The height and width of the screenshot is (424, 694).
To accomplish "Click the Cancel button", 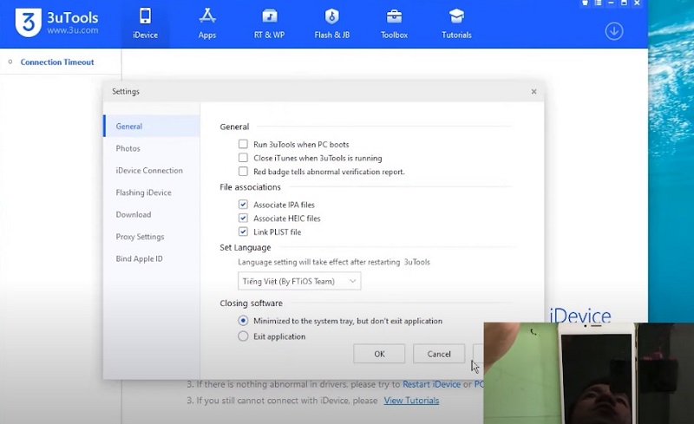I will pyautogui.click(x=439, y=354).
